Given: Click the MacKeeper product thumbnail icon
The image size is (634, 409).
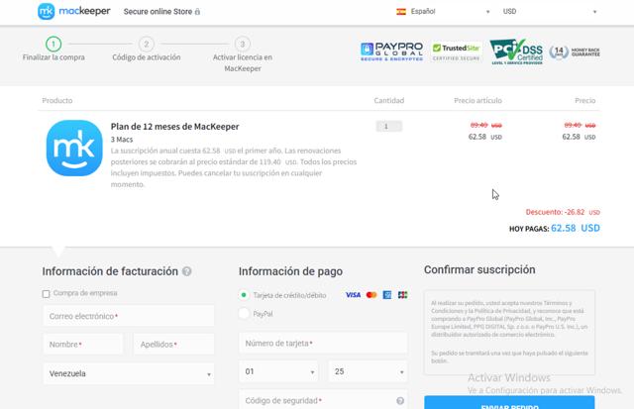Looking at the screenshot, I should (x=74, y=148).
